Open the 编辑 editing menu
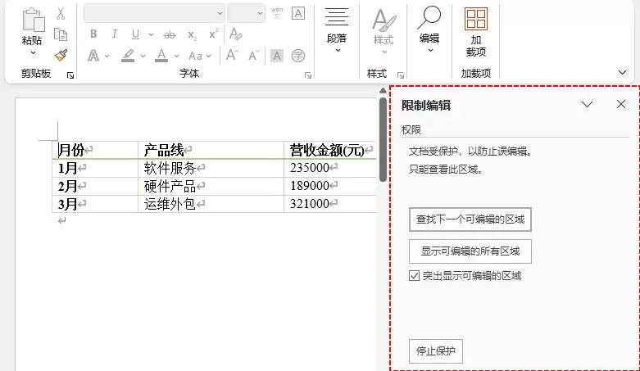Screen dimensions: 640x371 click(x=429, y=29)
